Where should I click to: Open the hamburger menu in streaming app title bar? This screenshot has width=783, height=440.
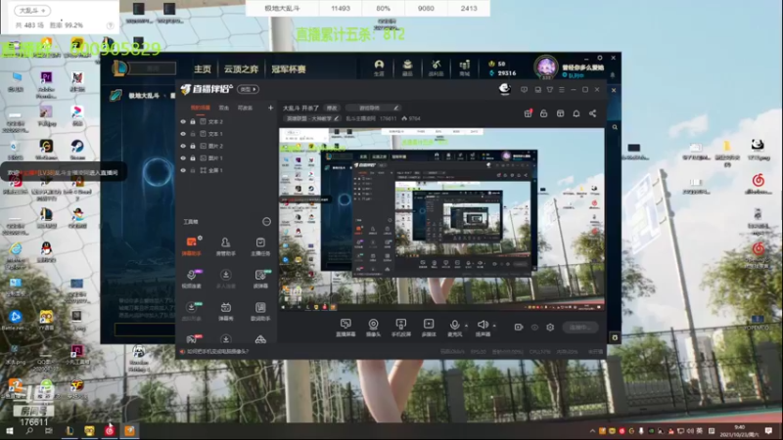(562, 90)
